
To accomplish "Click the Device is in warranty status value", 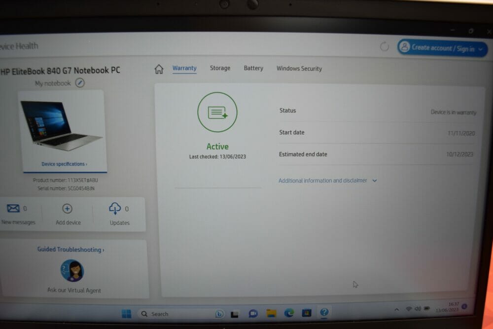I will (453, 112).
